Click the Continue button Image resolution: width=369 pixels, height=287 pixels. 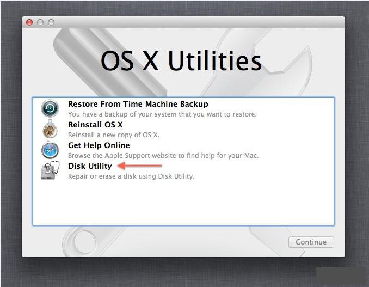click(311, 242)
